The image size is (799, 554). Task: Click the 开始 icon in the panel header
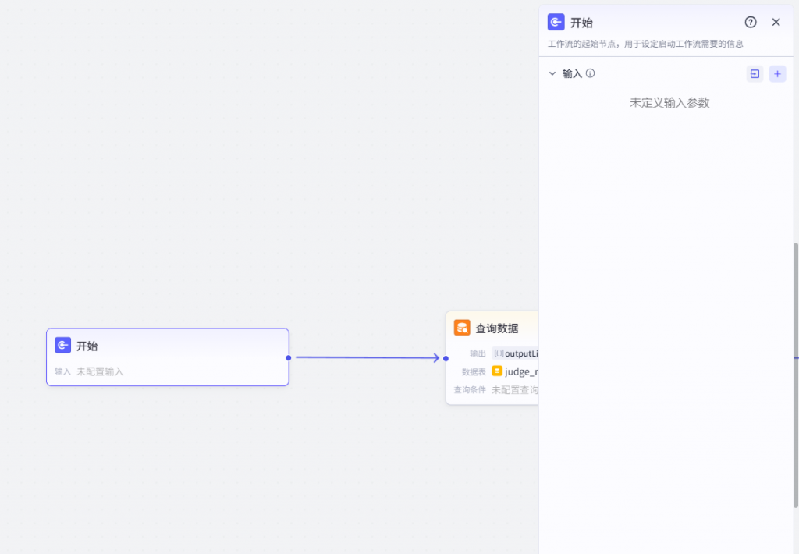[x=556, y=23]
